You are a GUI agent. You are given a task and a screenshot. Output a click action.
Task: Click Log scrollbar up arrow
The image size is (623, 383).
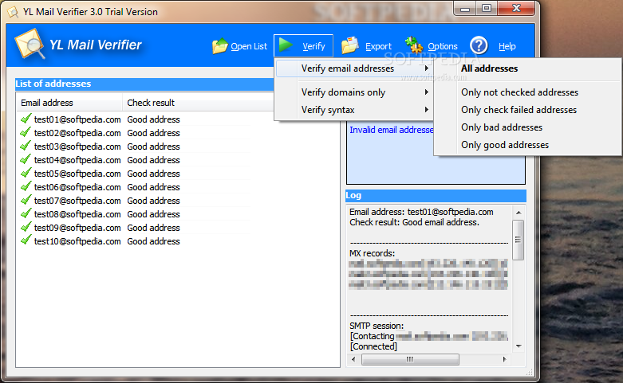(x=519, y=213)
